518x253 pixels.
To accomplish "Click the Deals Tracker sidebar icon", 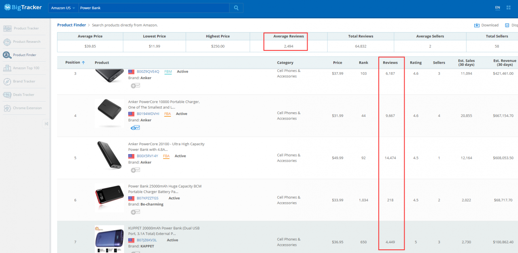I will 7,95.
